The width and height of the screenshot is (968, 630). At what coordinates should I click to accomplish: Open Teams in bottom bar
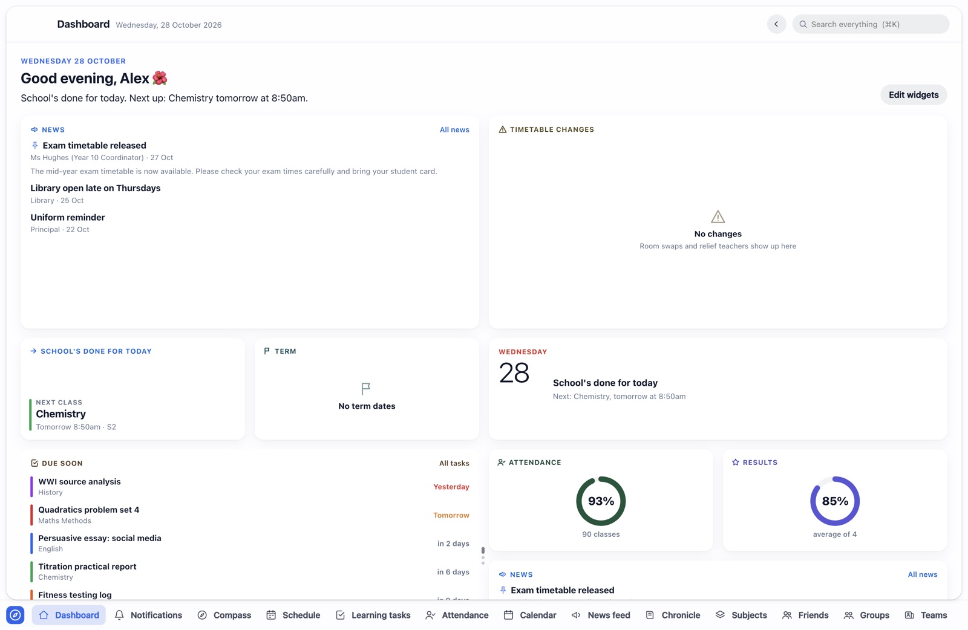(x=926, y=615)
